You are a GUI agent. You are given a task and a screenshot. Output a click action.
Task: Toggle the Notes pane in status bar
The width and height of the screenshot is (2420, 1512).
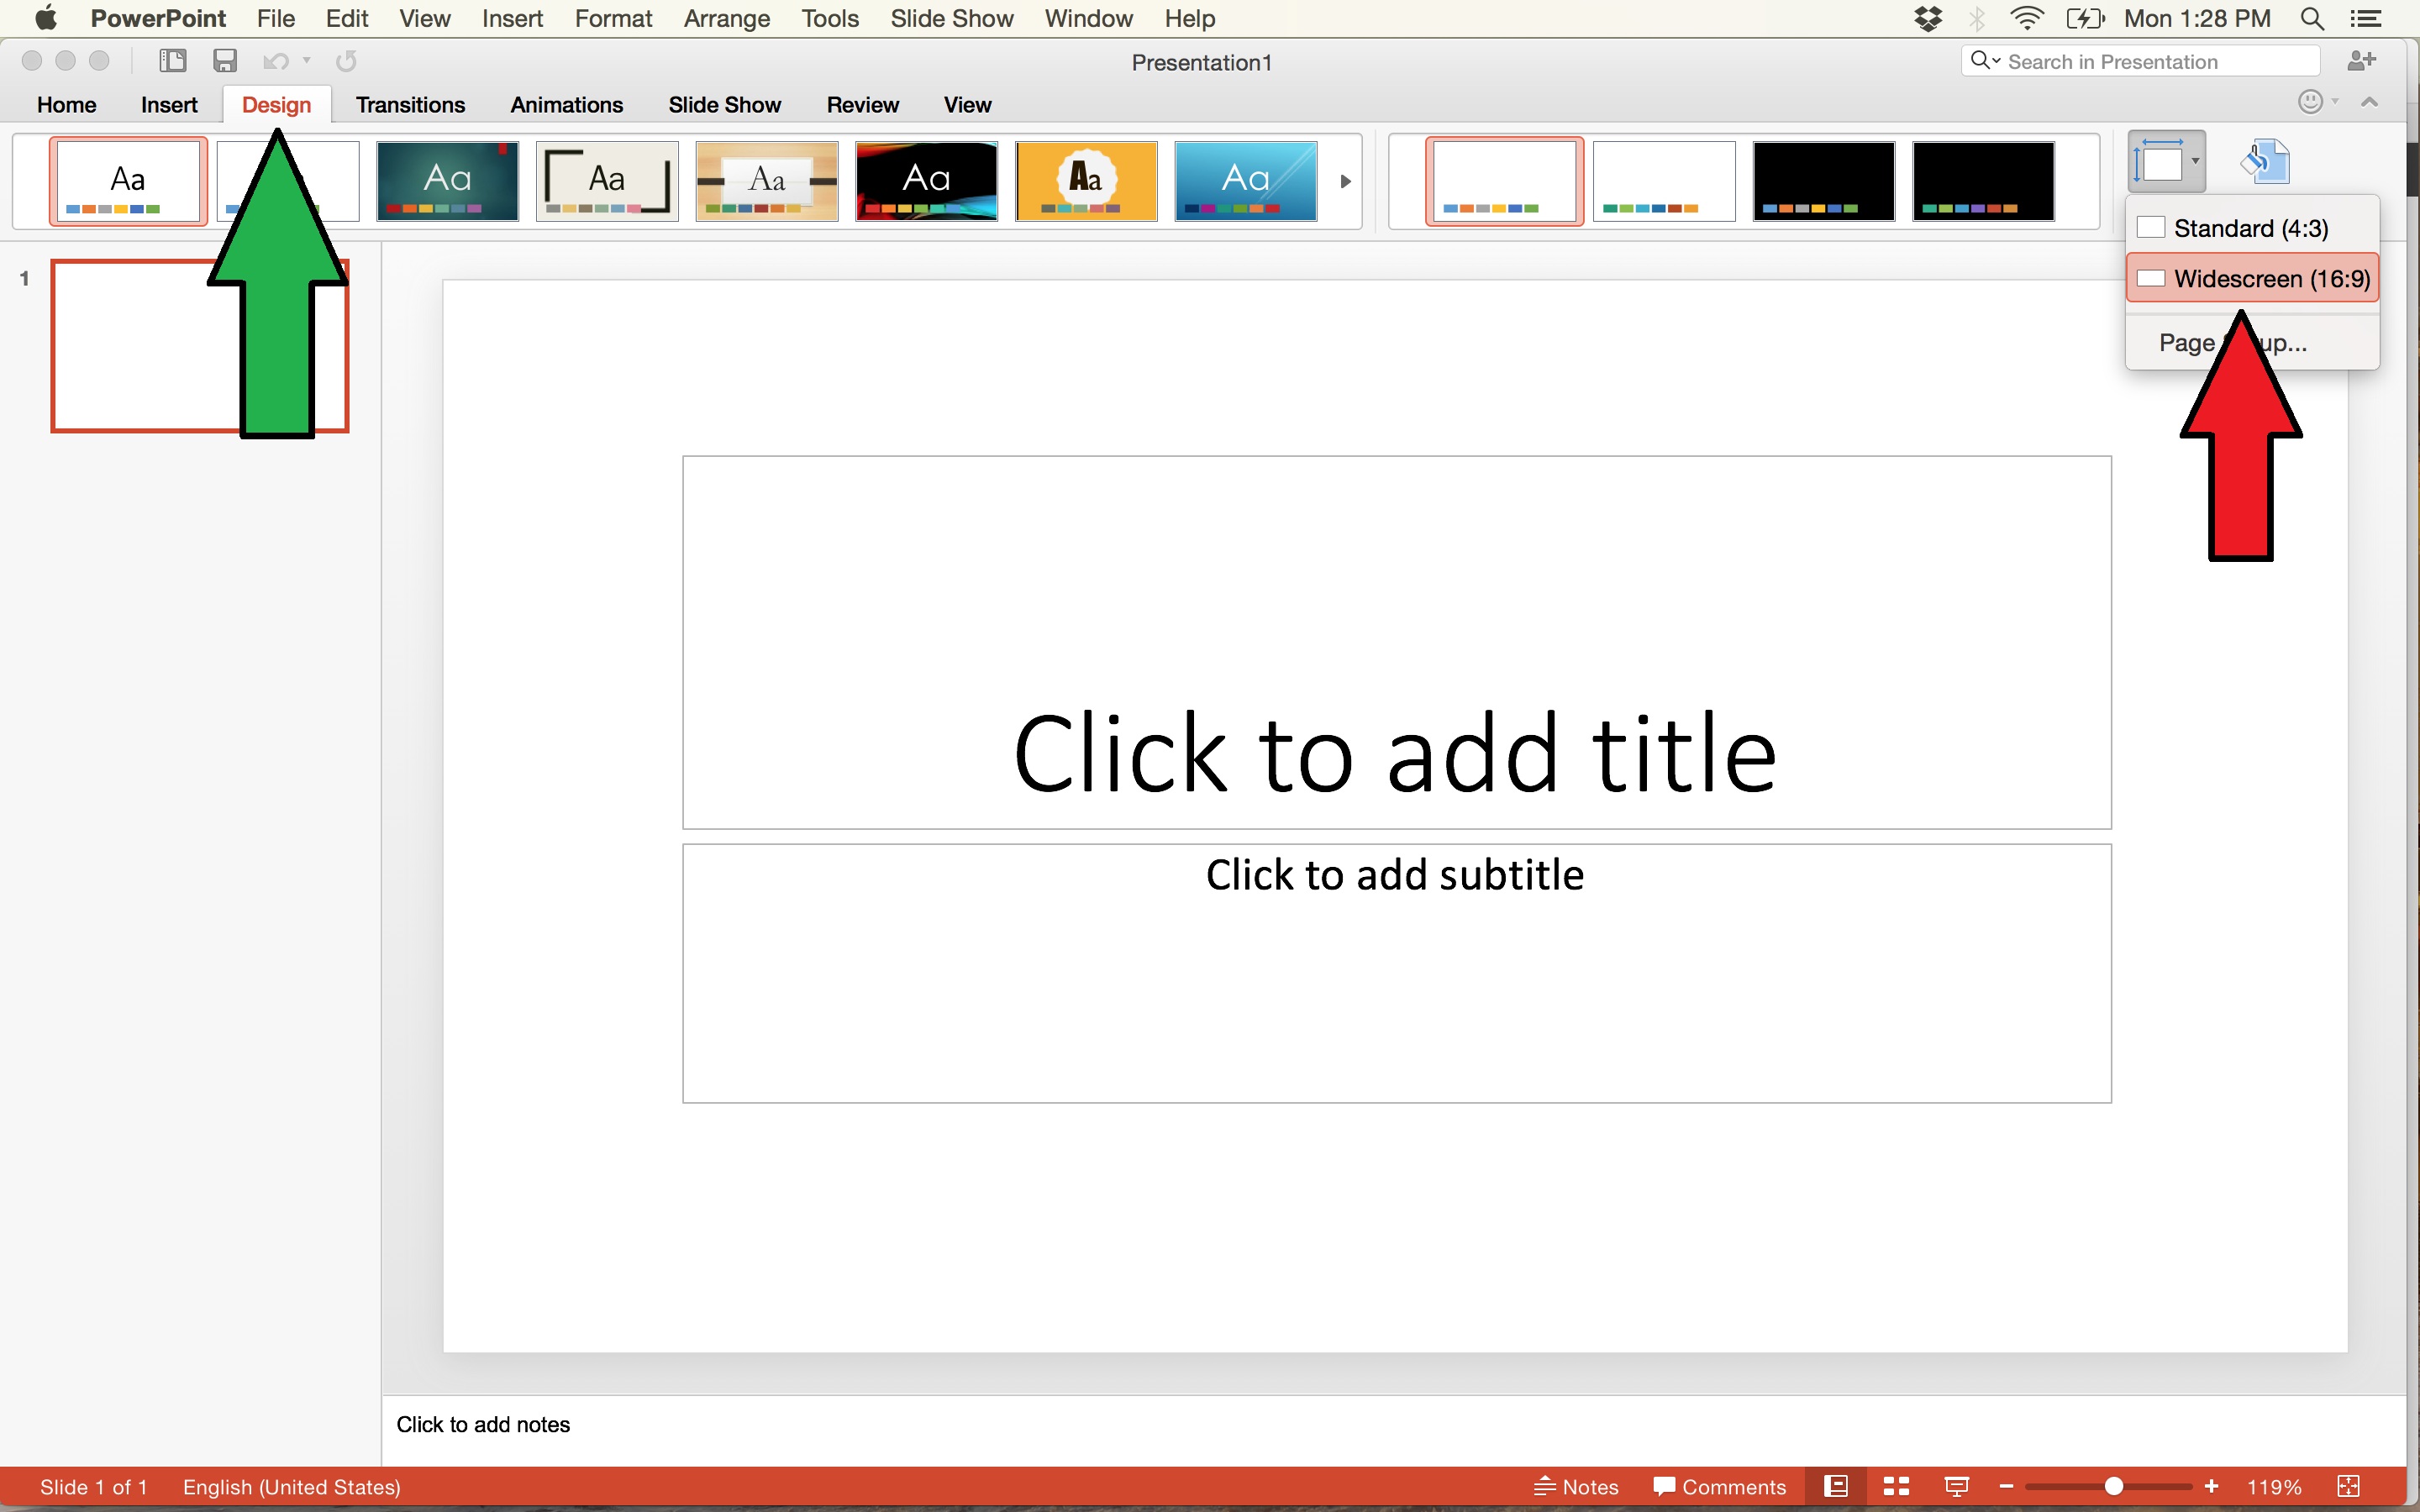[x=1576, y=1486]
